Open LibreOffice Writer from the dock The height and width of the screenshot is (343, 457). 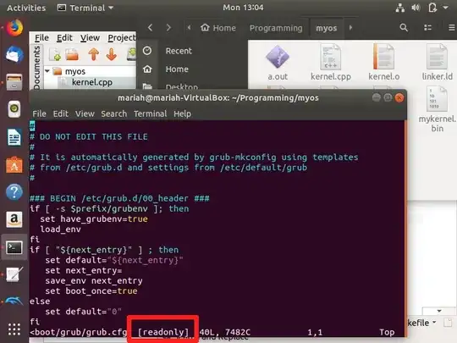[x=14, y=137]
